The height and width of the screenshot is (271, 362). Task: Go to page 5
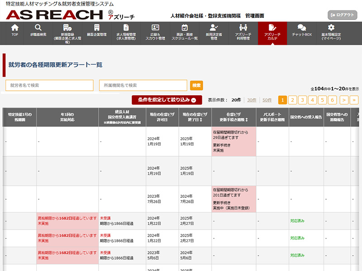coord(323,100)
